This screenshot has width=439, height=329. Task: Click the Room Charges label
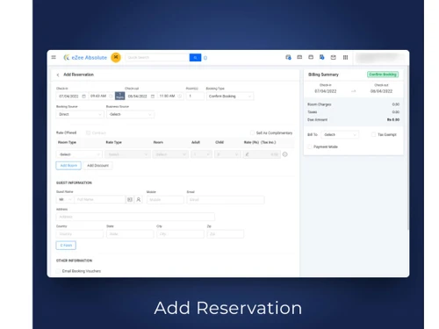[x=320, y=104]
